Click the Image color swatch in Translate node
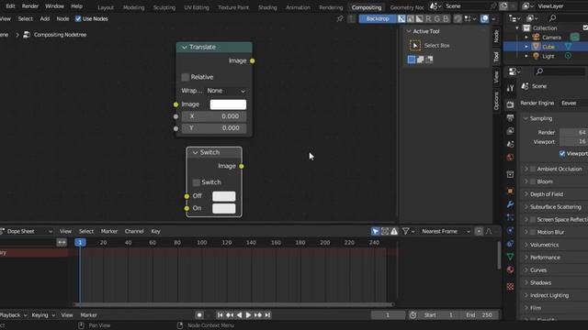Viewport: 588px width, 330px height. tap(228, 104)
